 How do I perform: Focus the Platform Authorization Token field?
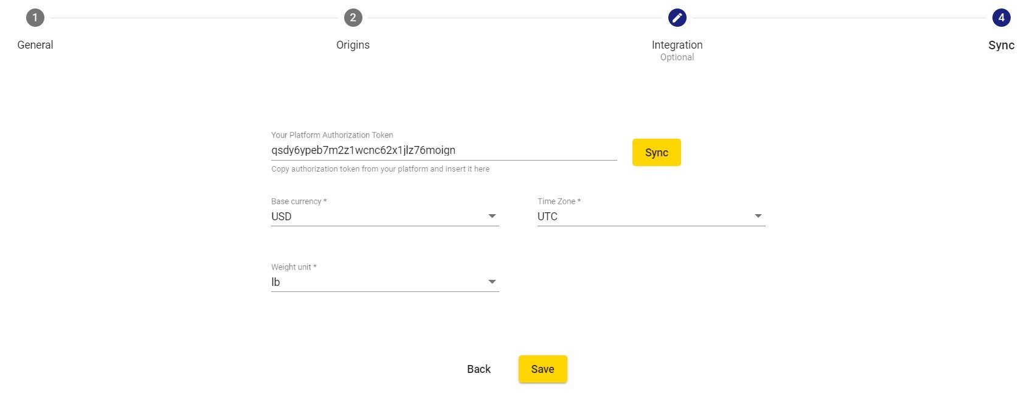pos(444,150)
